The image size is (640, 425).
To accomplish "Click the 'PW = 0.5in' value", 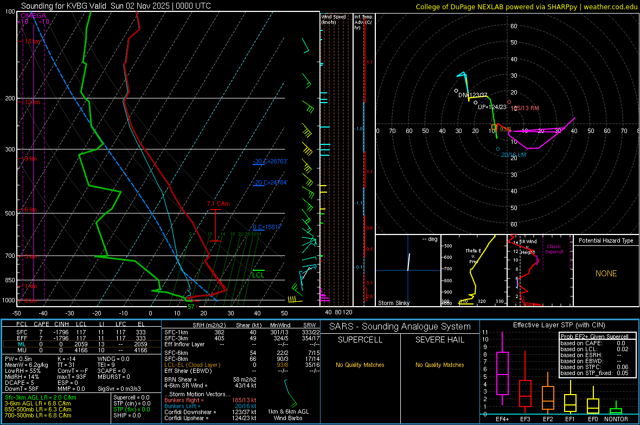I will coord(18,359).
